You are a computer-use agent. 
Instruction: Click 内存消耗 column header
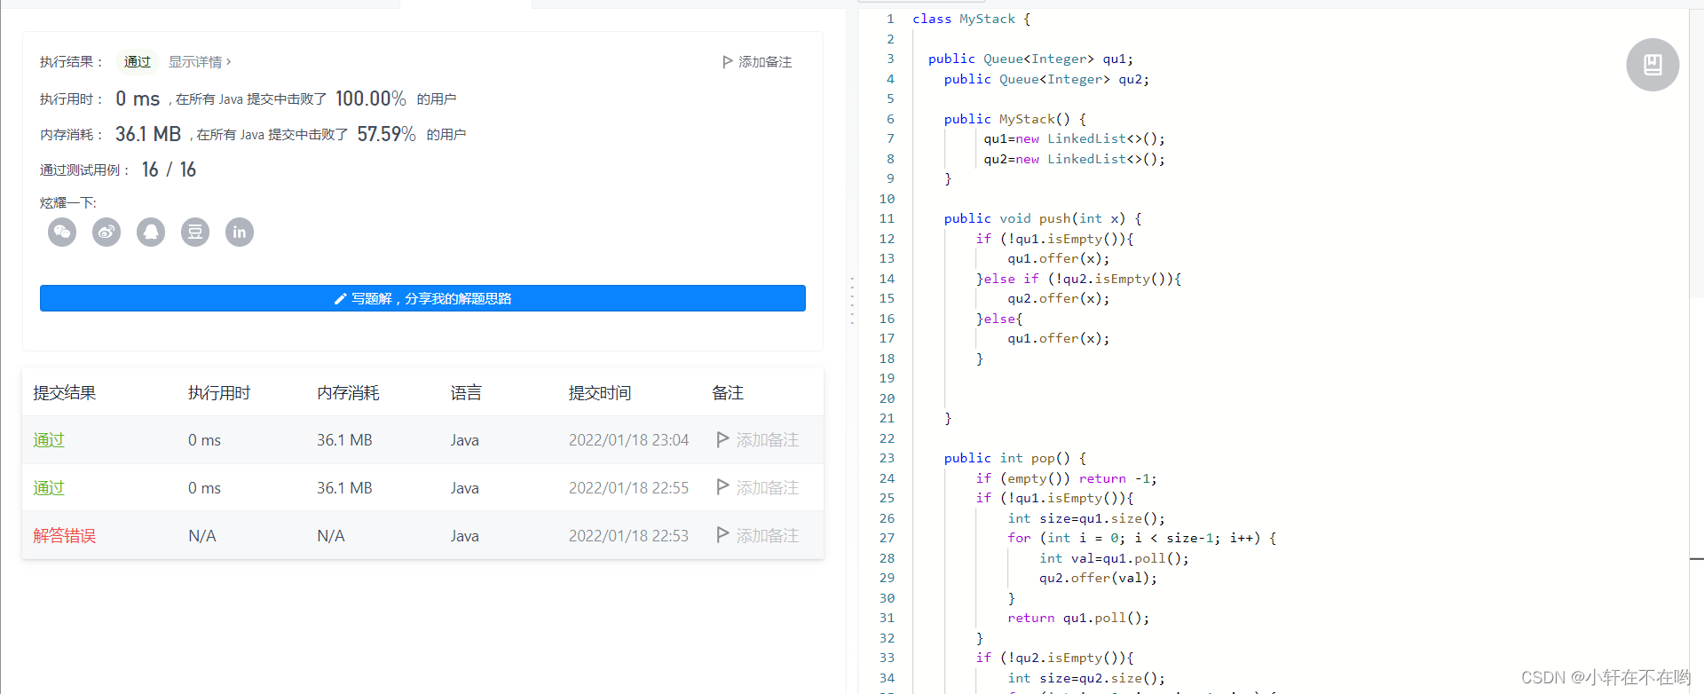pos(348,393)
